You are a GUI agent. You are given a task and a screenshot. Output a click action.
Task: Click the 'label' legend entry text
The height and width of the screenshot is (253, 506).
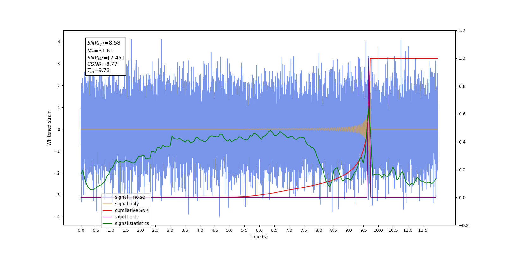click(120, 217)
